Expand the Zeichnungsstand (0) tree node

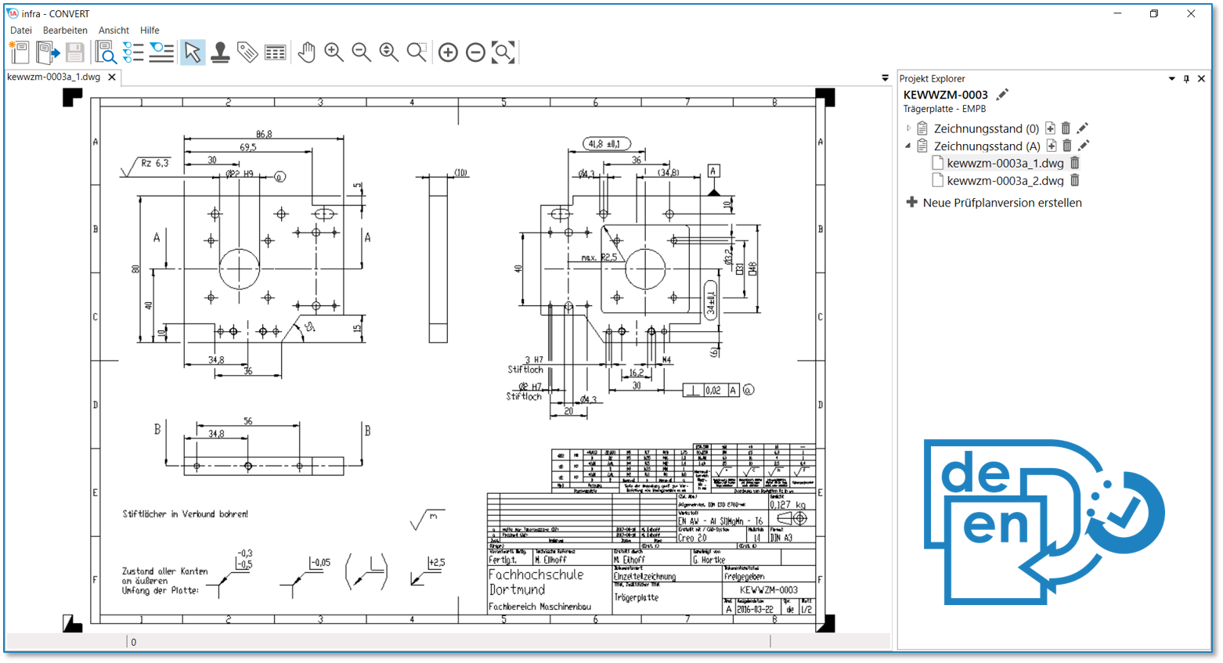point(908,128)
